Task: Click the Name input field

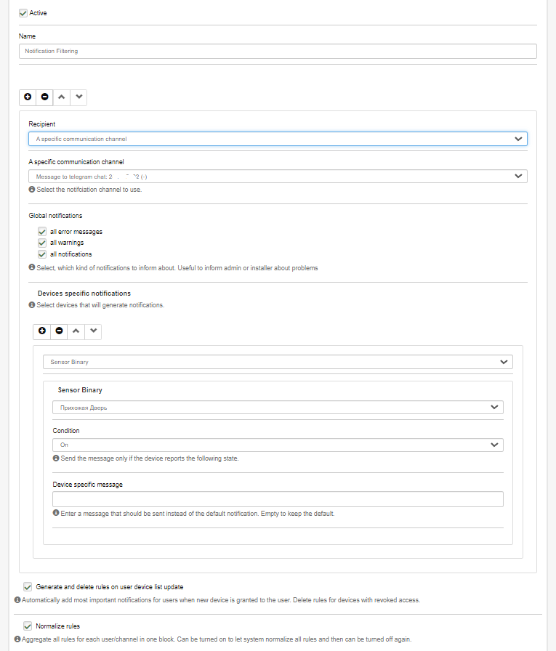Action: point(278,52)
